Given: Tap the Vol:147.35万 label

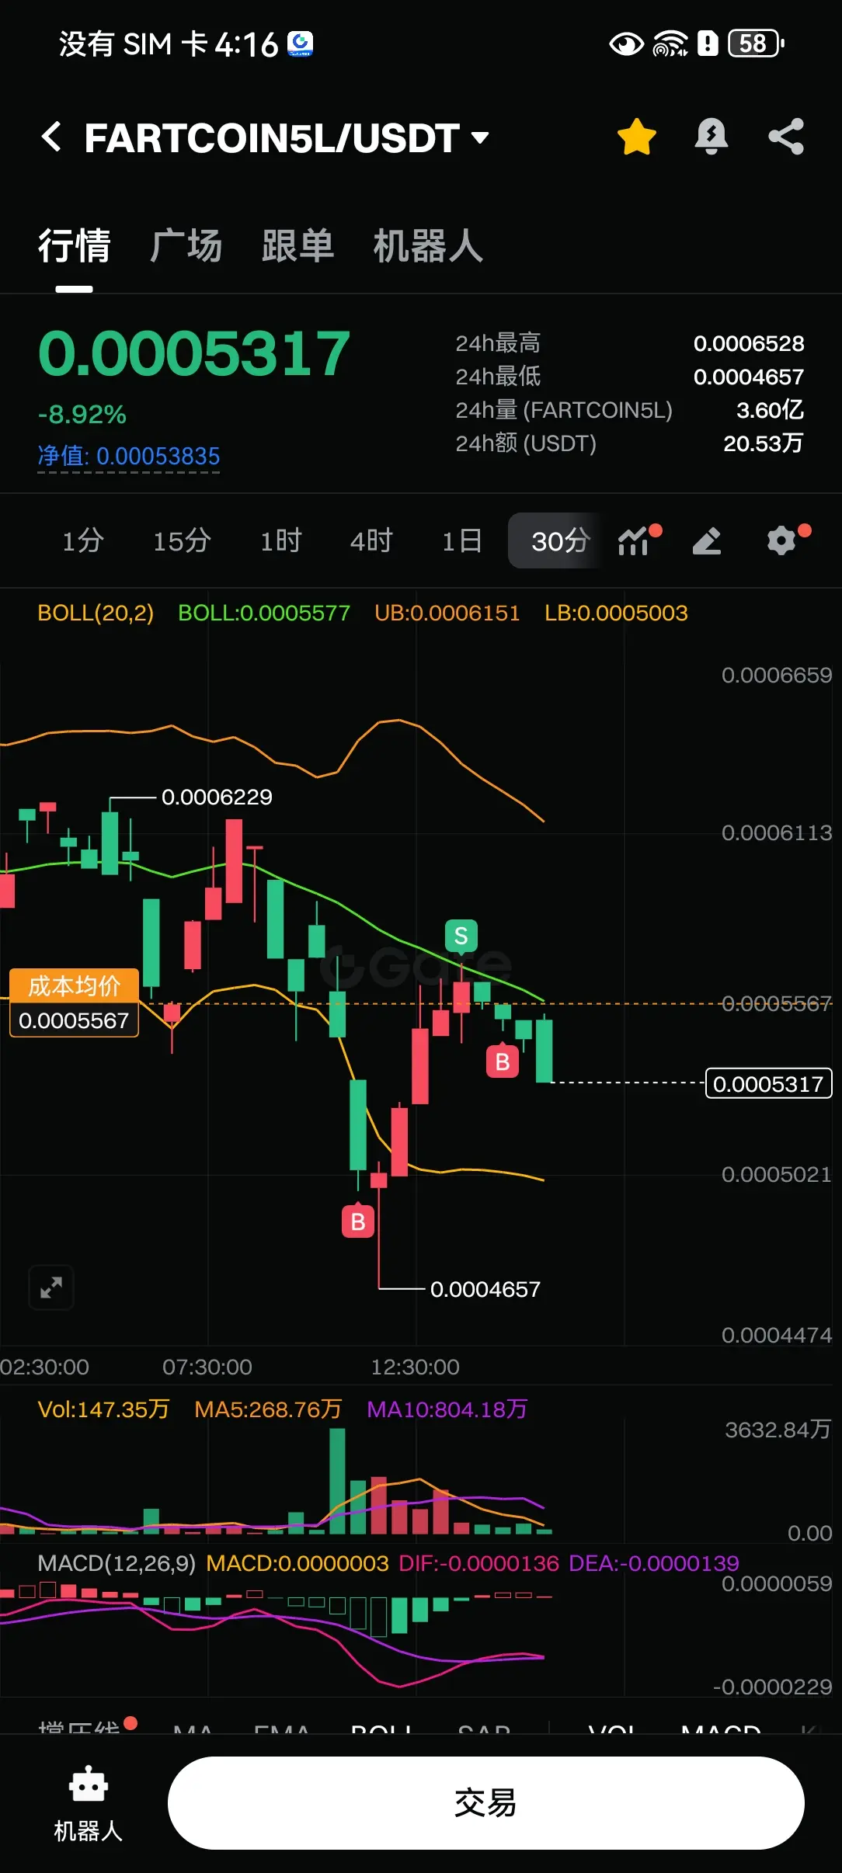Looking at the screenshot, I should pyautogui.click(x=103, y=1409).
